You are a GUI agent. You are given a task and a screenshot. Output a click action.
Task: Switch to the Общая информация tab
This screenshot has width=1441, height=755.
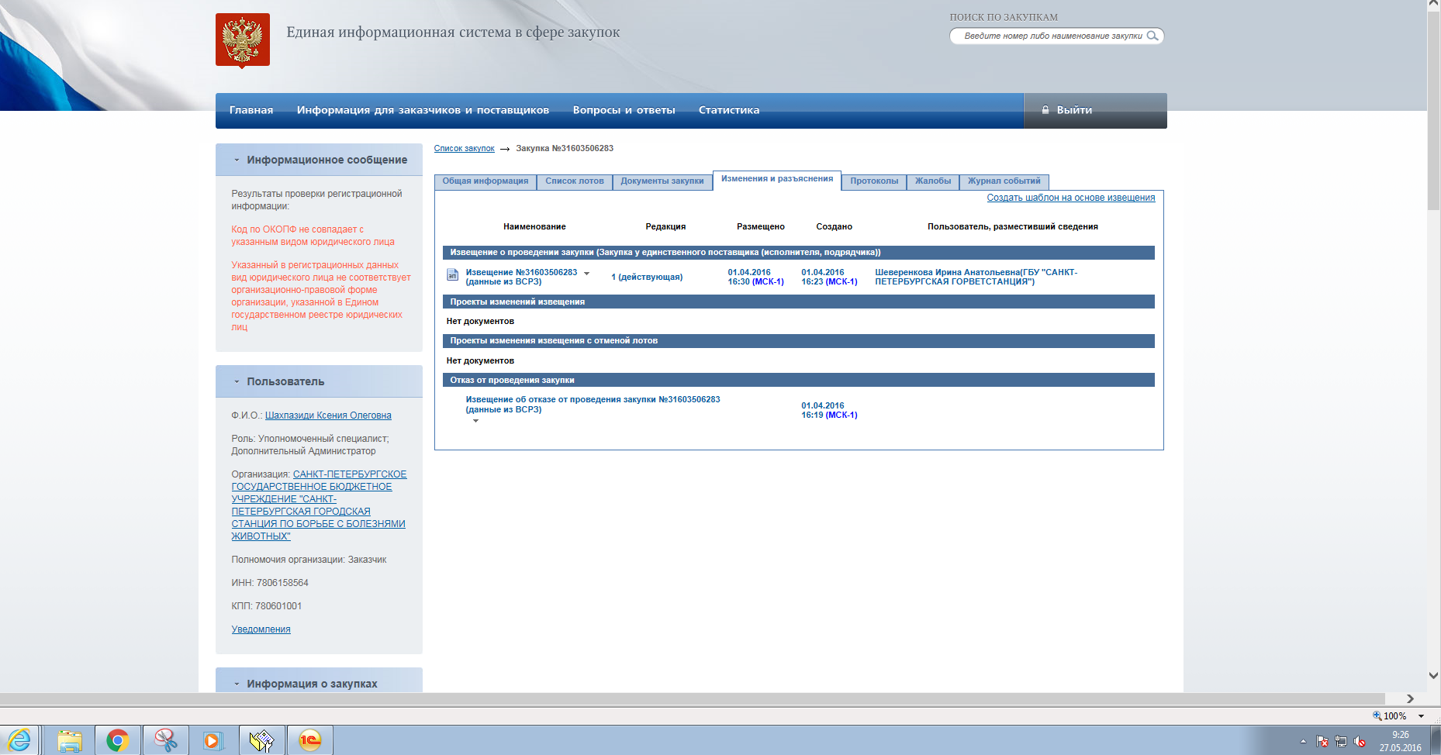(x=486, y=181)
